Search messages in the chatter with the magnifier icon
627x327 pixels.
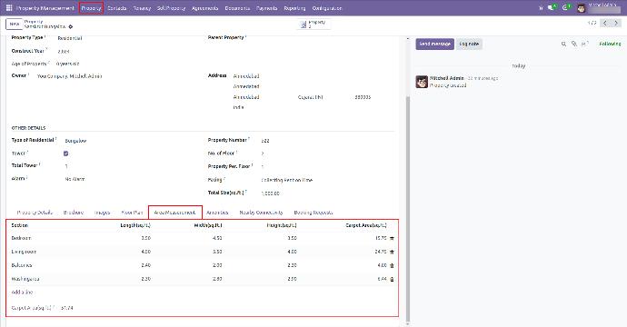click(x=563, y=44)
